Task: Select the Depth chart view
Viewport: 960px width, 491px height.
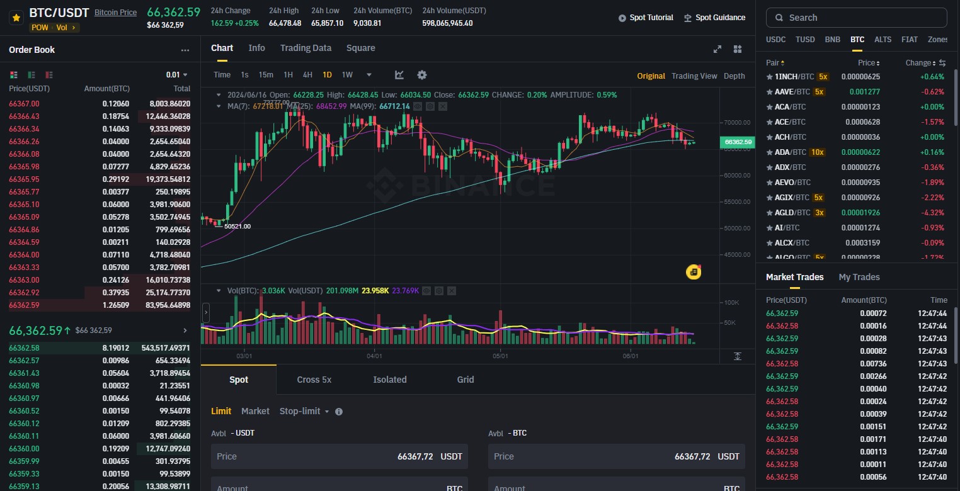Action: (x=734, y=76)
